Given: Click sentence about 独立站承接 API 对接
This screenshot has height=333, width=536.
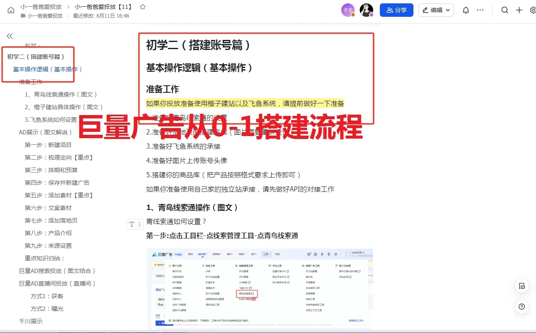Looking at the screenshot, I should point(240,189).
